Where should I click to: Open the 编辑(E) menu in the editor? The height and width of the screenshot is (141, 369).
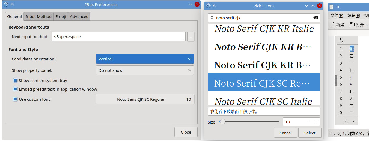(354, 16)
